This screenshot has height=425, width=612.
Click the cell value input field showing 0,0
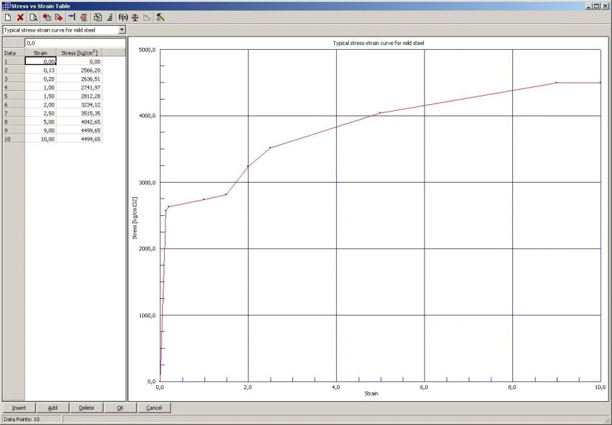pyautogui.click(x=75, y=43)
